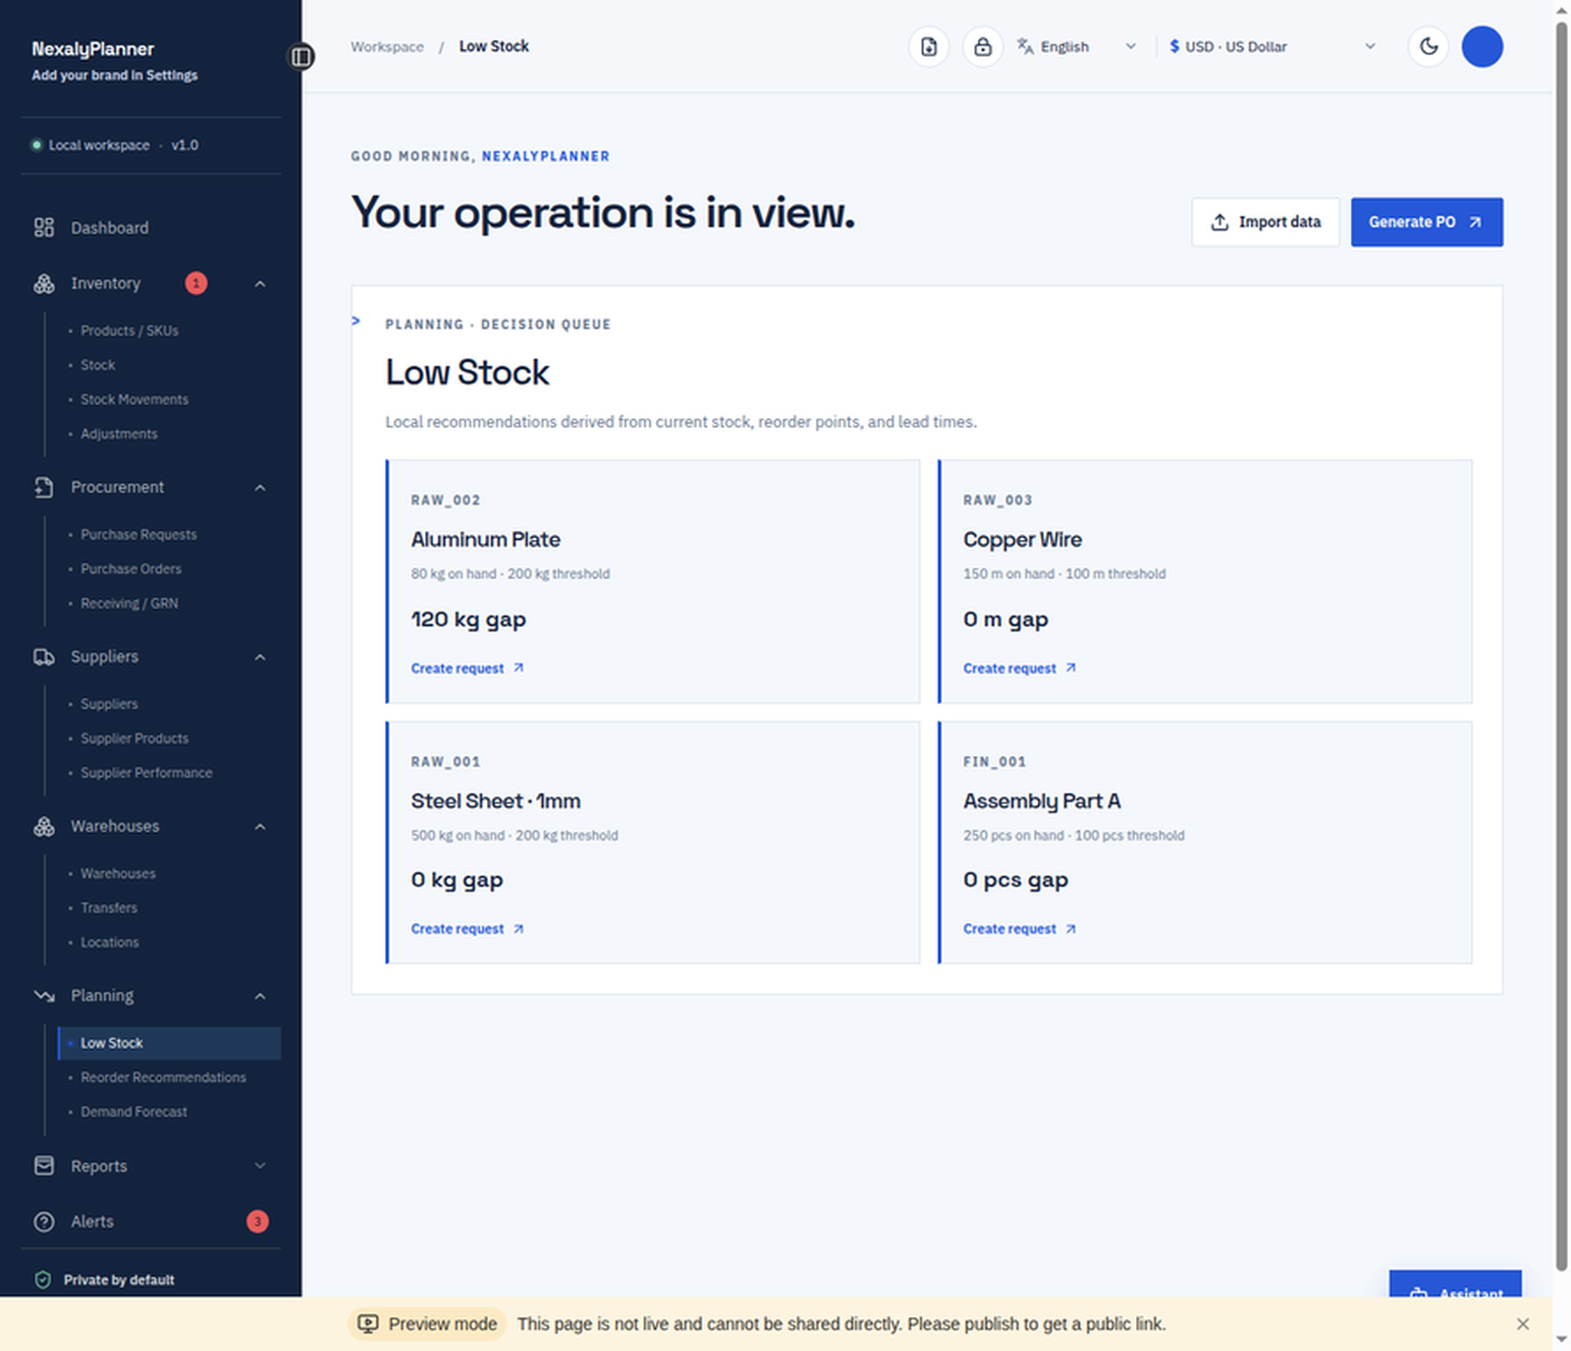Click the Warehouses icon in the sidebar
This screenshot has width=1571, height=1351.
(44, 827)
